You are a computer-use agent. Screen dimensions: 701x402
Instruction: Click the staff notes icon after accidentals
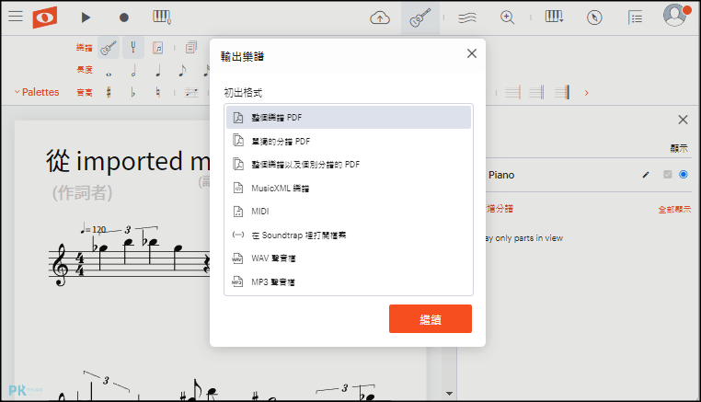[x=191, y=92]
